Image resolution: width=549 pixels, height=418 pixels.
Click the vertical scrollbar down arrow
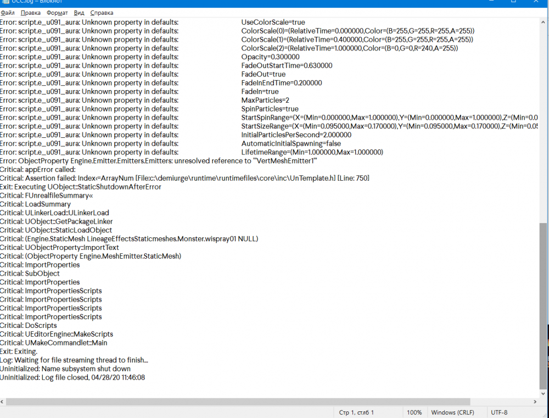(x=544, y=393)
